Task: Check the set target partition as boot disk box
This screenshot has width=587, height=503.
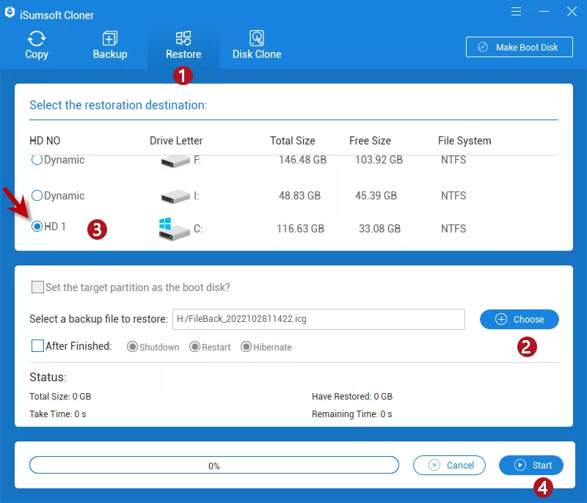Action: click(37, 287)
